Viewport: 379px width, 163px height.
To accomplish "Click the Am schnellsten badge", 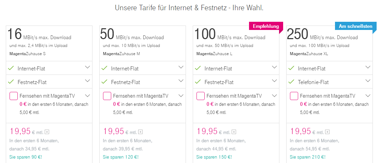I will 355,27.
